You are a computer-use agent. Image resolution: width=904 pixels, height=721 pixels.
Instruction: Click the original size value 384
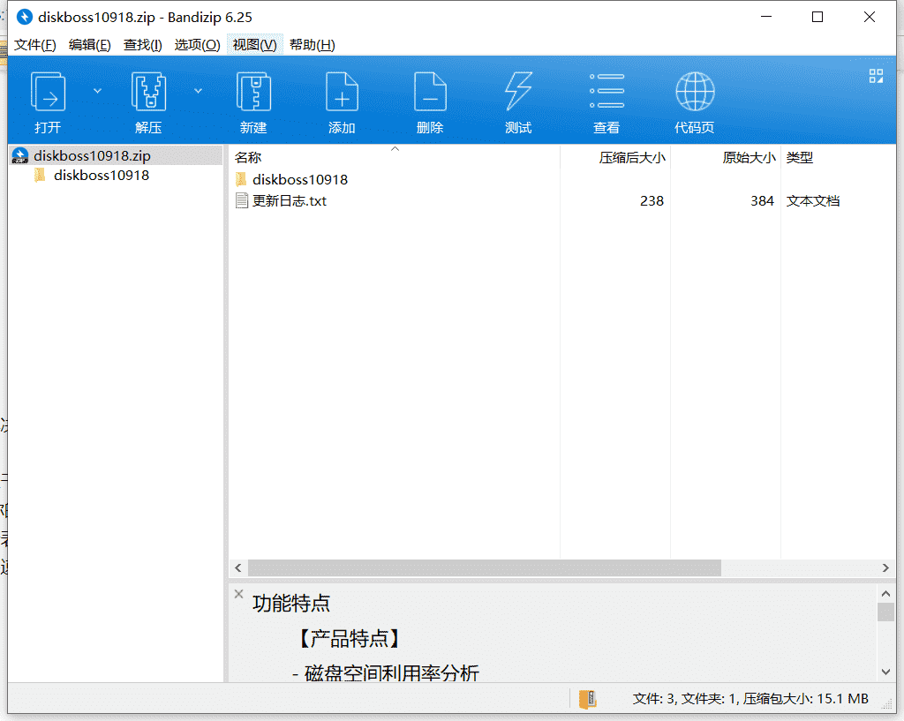click(x=762, y=200)
